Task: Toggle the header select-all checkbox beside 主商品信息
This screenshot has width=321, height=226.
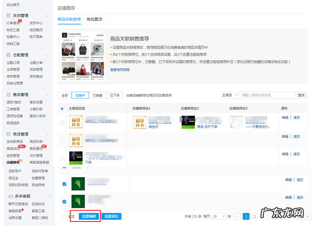Action: pyautogui.click(x=62, y=108)
